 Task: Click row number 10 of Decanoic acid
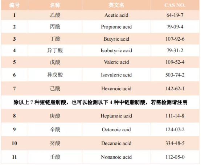(15, 143)
